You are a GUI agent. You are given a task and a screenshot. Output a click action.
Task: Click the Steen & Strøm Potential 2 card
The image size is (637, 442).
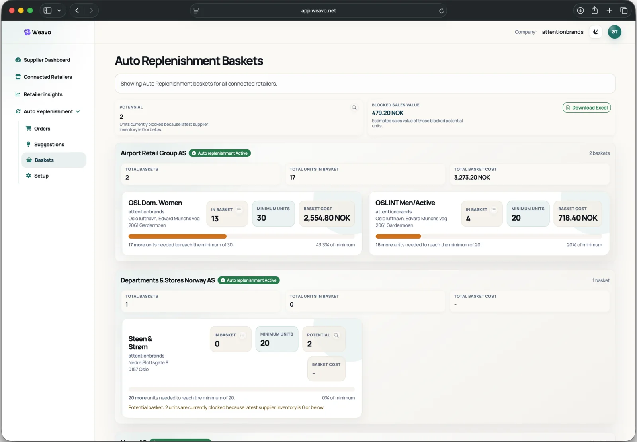324,339
